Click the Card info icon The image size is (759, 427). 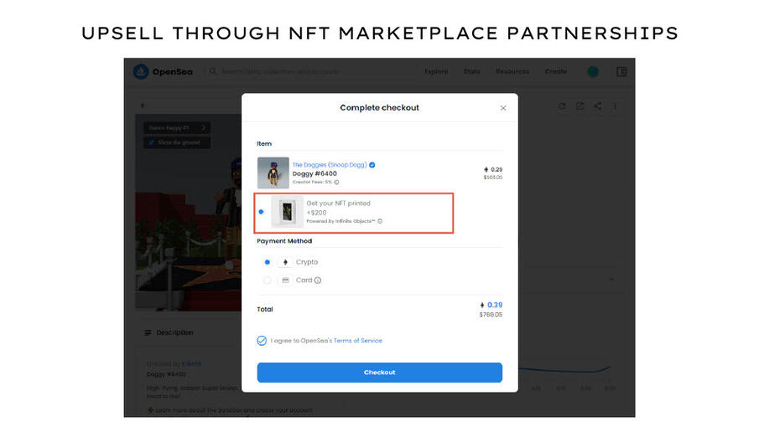coord(318,280)
